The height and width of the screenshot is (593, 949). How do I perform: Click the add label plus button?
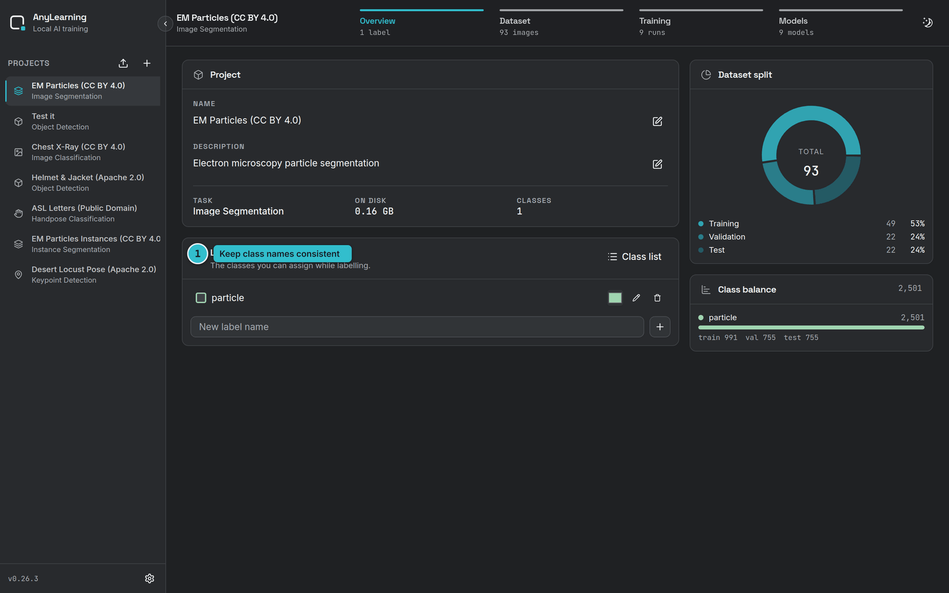point(660,327)
